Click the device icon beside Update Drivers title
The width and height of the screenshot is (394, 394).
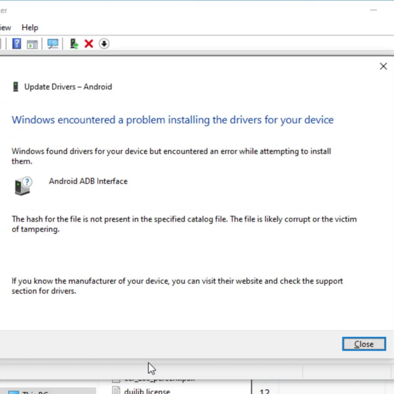(15, 87)
